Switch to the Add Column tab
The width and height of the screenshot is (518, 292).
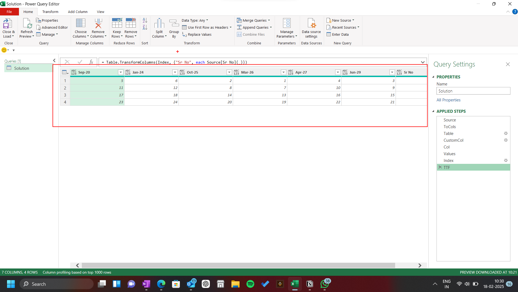(x=78, y=12)
